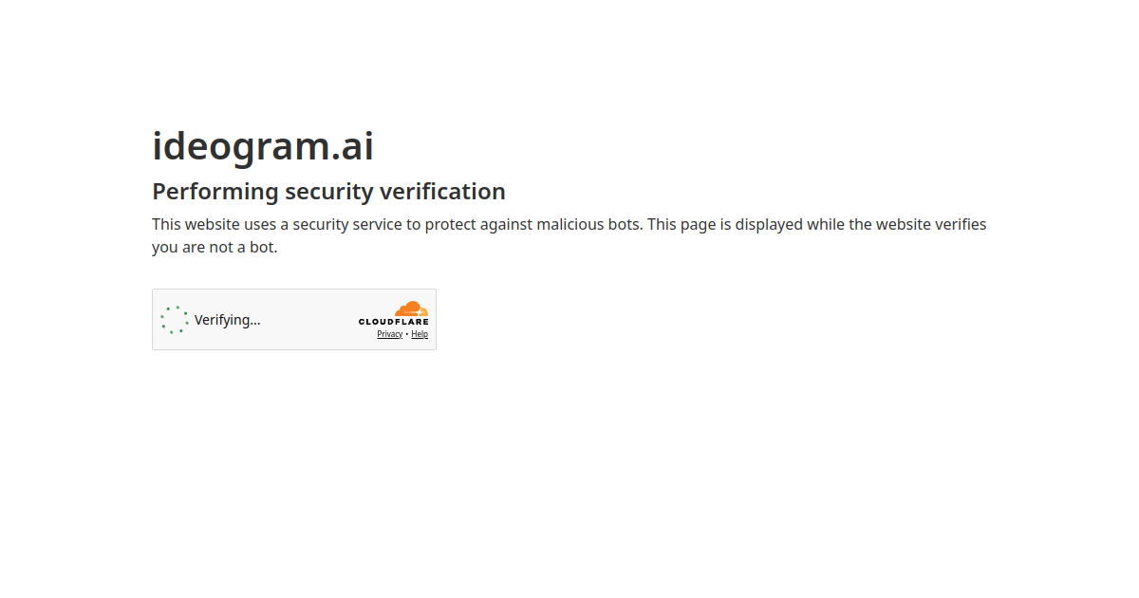
Task: Click the "you are not a bot." line
Action: point(215,248)
